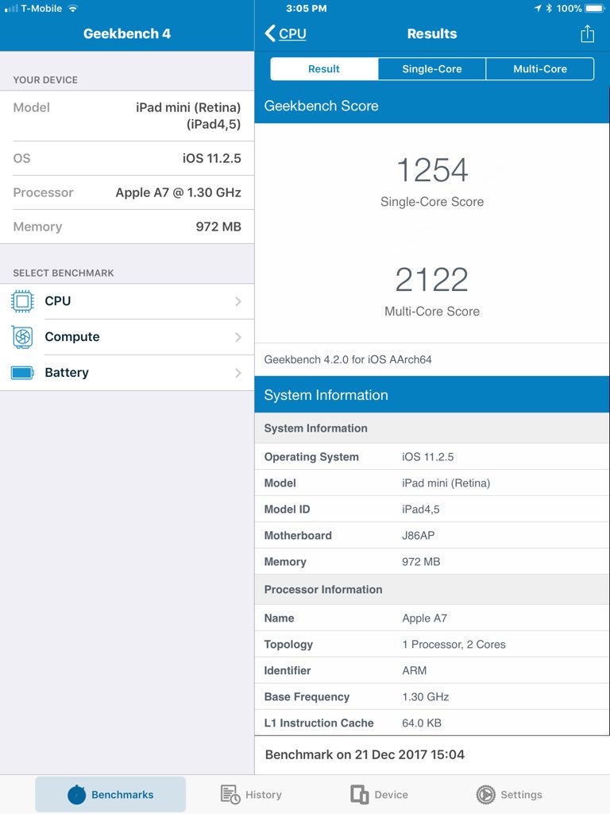Select the multi-core score 2122
The width and height of the screenshot is (610, 814).
(x=431, y=279)
